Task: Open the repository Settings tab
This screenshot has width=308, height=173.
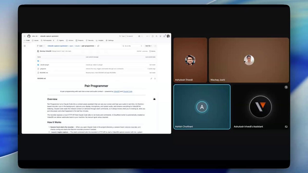Action: [x=110, y=40]
